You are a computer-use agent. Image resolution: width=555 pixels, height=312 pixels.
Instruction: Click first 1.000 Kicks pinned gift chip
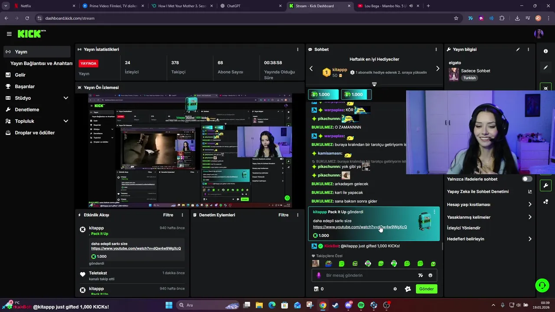tap(323, 94)
